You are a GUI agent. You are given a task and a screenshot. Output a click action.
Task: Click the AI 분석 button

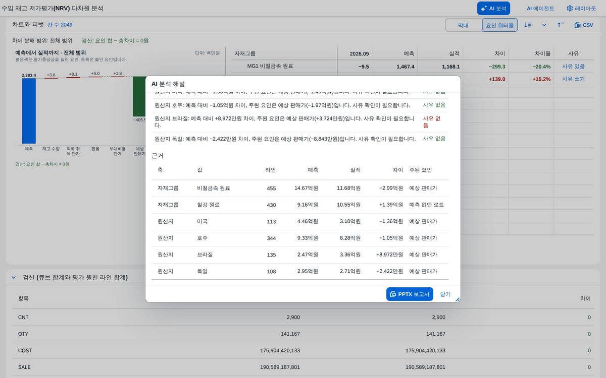(493, 9)
